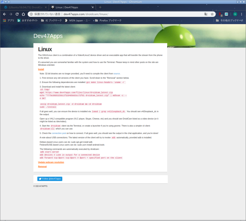Go to the browser home page
This screenshot has height=221, width=246.
pyautogui.click(x=23, y=14)
